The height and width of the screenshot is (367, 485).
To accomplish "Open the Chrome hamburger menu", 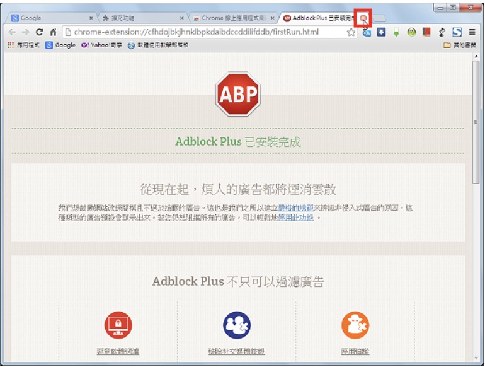I will pos(472,32).
